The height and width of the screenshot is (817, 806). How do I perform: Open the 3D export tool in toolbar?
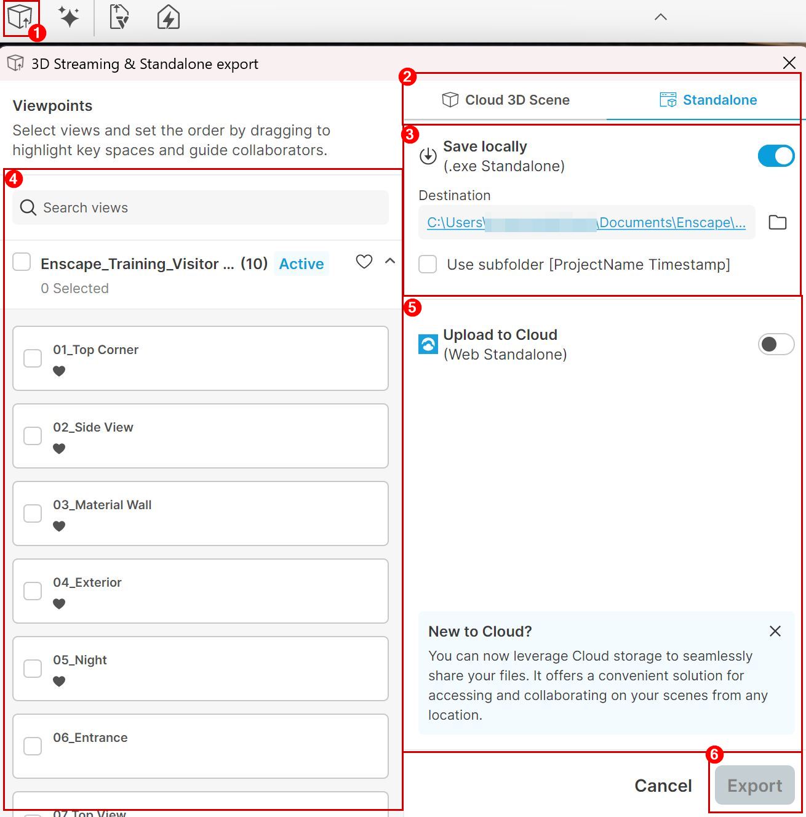click(x=20, y=17)
